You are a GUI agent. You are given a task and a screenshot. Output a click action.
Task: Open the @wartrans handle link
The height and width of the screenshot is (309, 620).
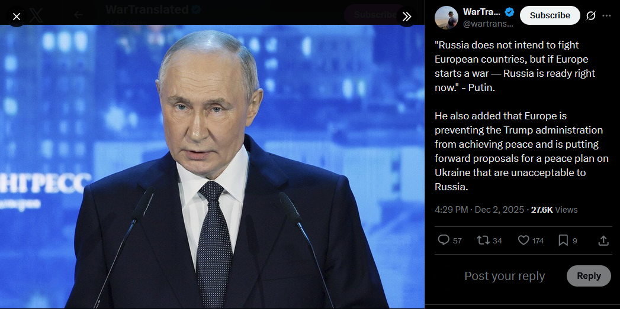pos(488,24)
